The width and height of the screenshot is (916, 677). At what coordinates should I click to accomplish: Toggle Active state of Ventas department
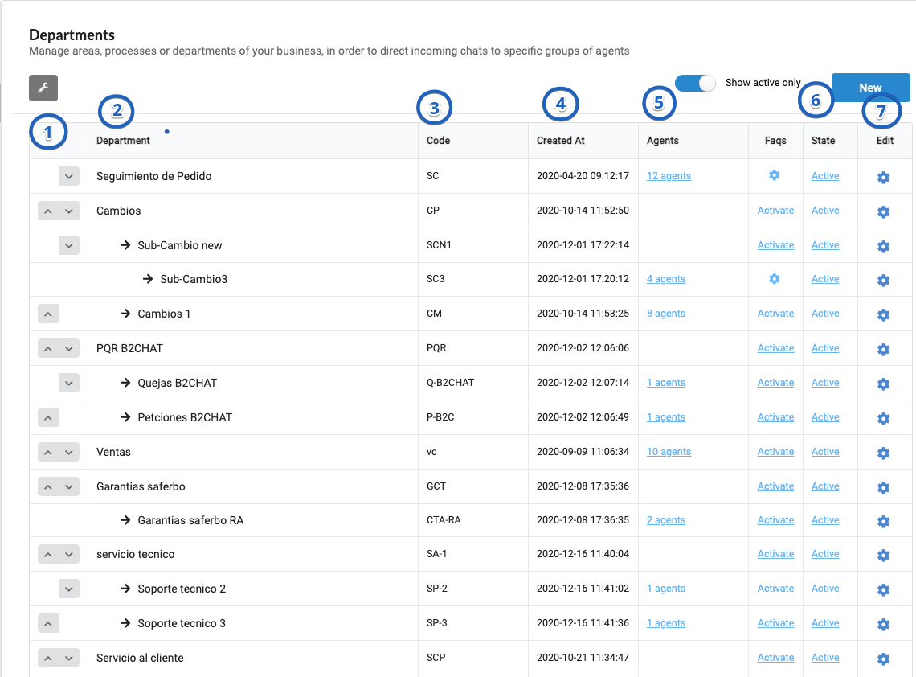point(824,452)
